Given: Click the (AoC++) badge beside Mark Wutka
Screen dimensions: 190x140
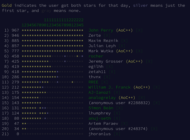Looking at the screenshot, I should click(124, 51).
